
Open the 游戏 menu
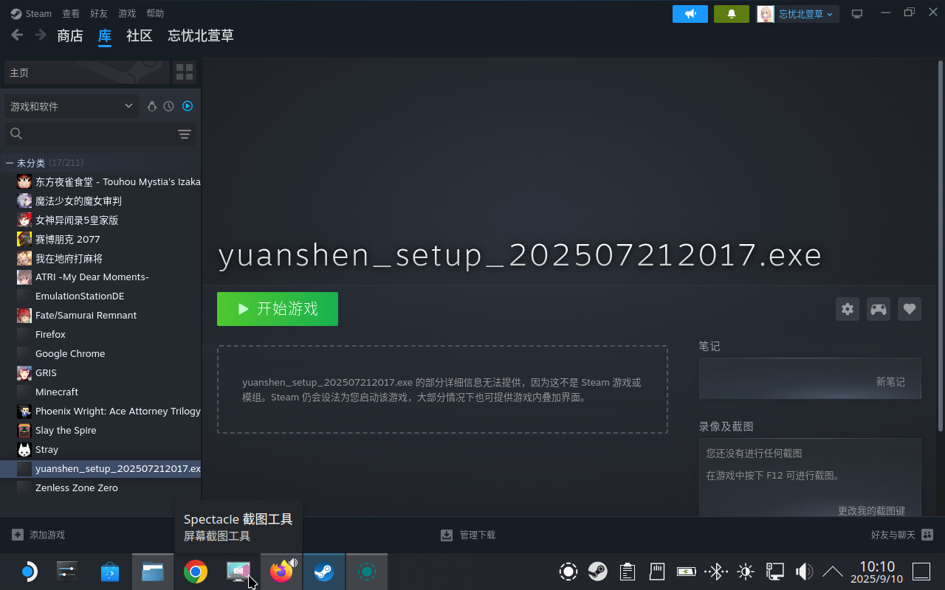coord(127,13)
